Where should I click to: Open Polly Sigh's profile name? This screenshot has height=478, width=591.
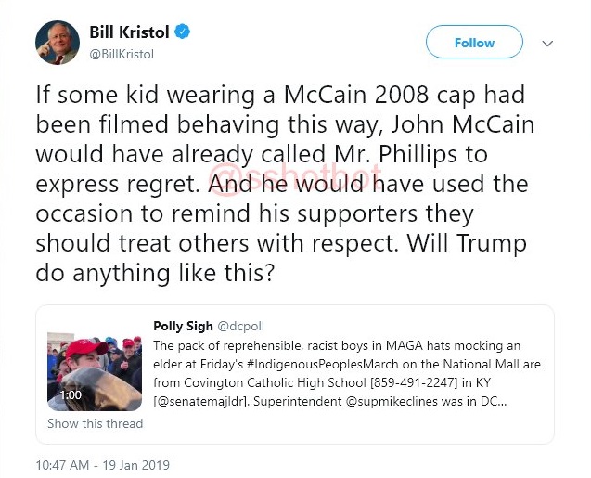pyautogui.click(x=183, y=326)
